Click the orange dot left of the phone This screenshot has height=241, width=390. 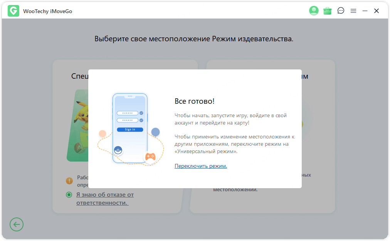click(103, 133)
